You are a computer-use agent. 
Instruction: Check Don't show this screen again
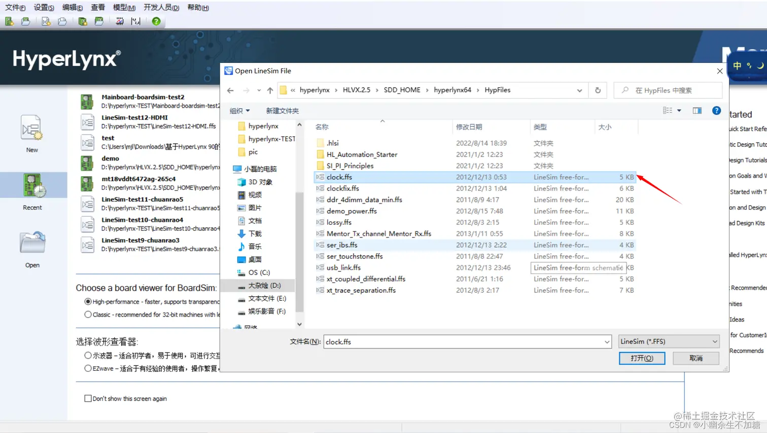pos(88,399)
